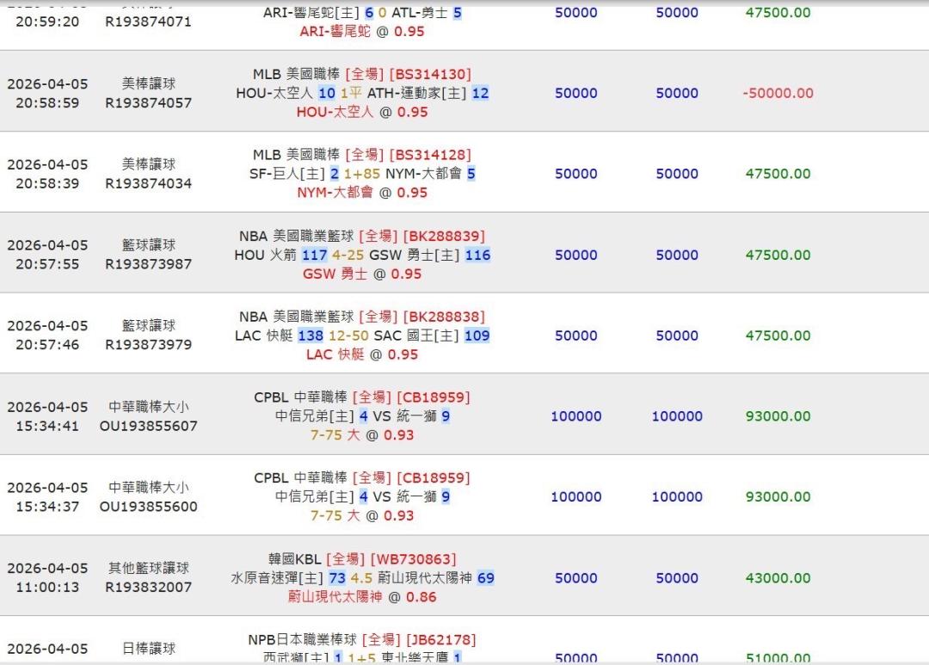The height and width of the screenshot is (665, 929).
Task: Click LAC 快艇 score 138
Action: tap(311, 336)
